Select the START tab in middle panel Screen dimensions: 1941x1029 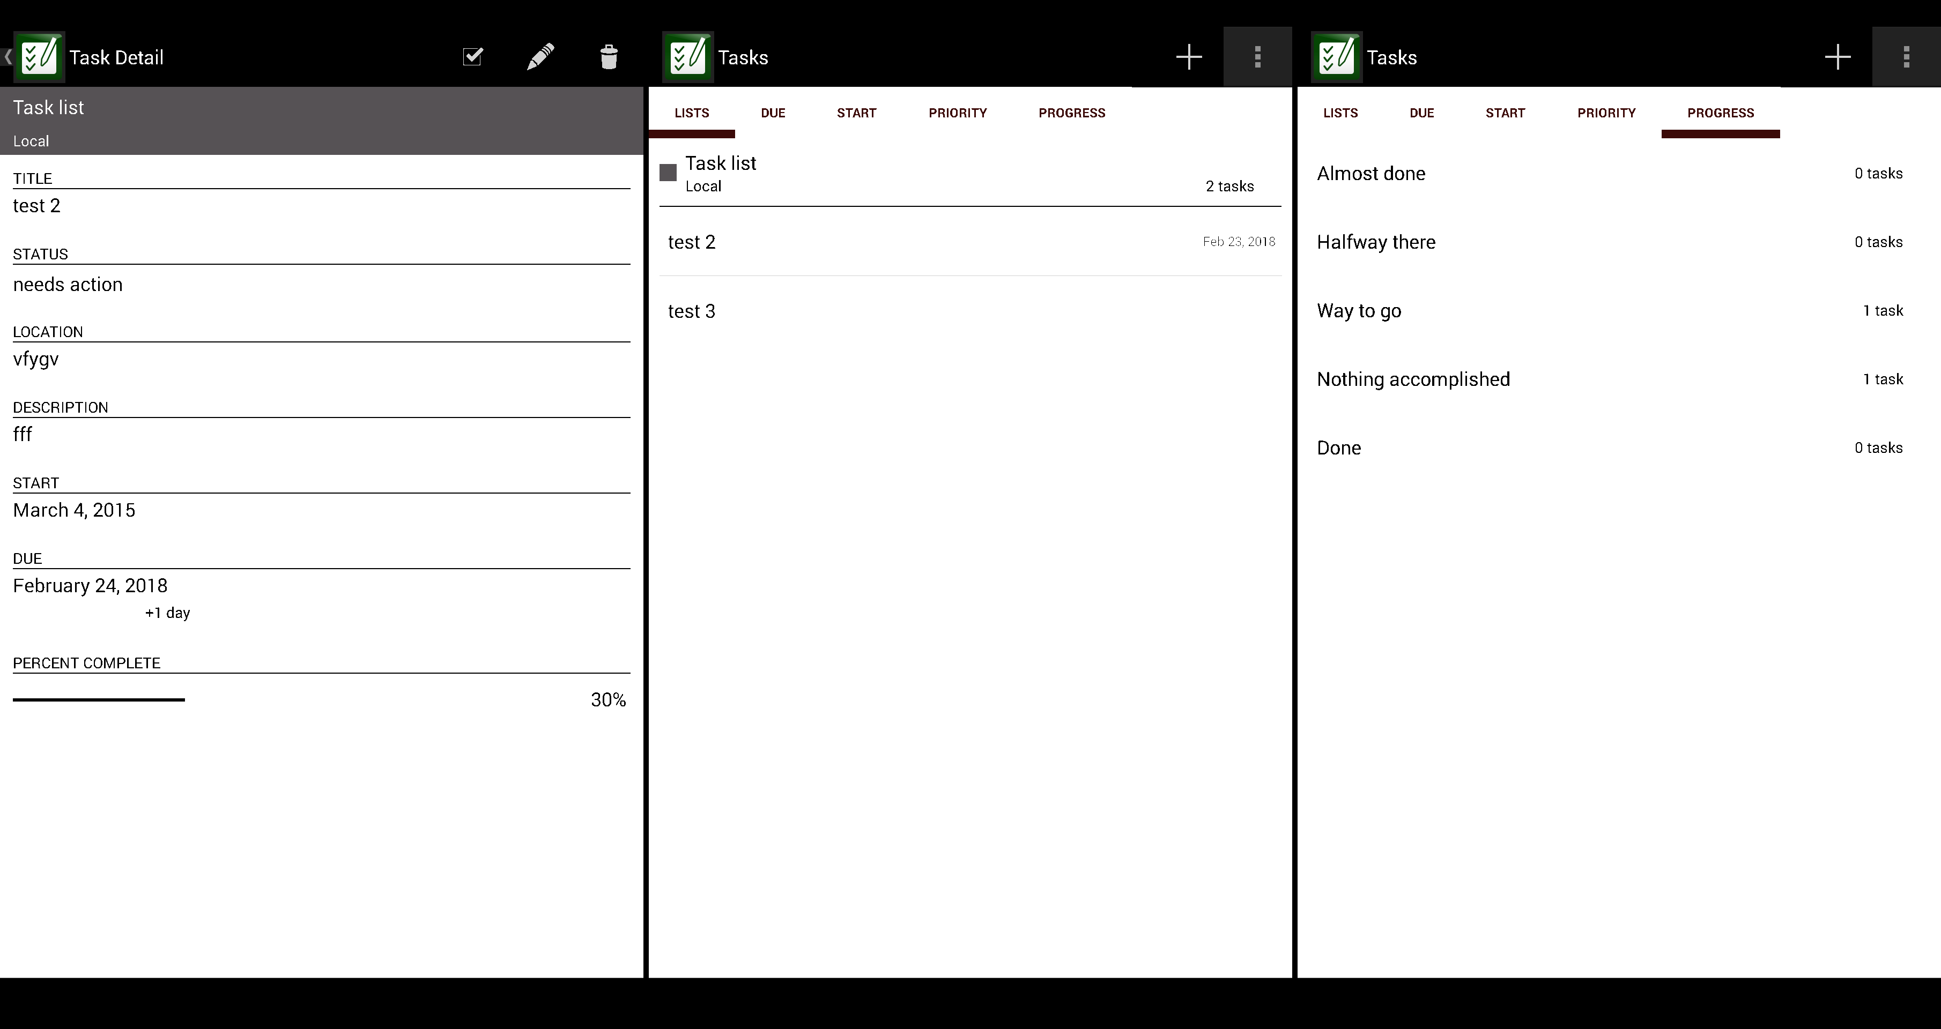[855, 113]
